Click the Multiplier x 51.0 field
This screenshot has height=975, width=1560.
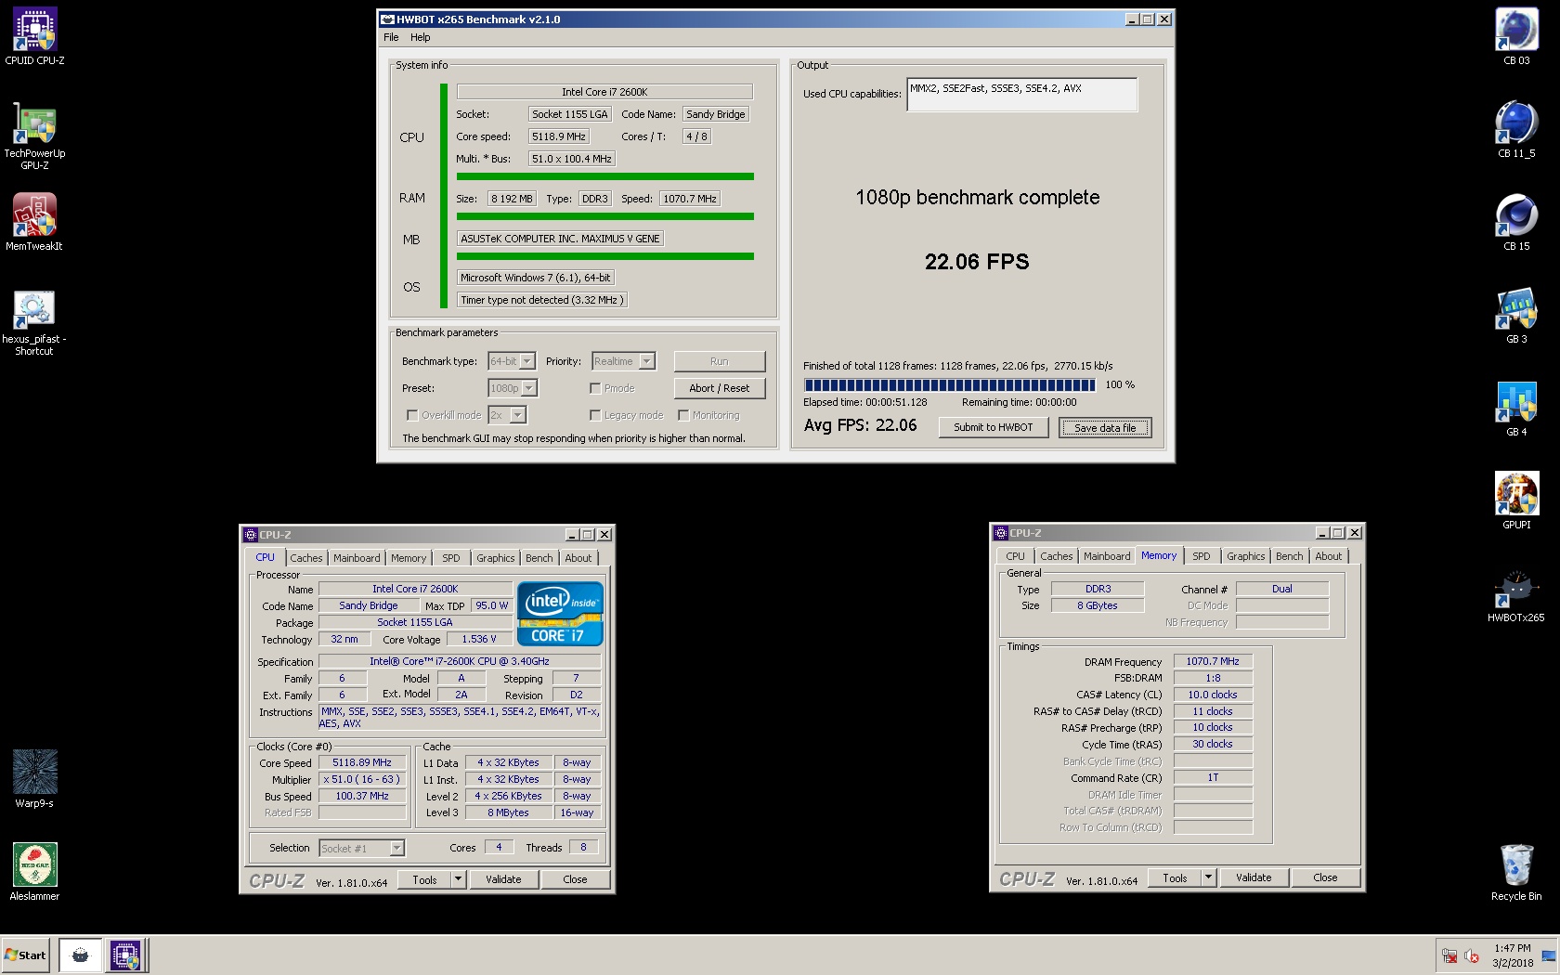[362, 779]
